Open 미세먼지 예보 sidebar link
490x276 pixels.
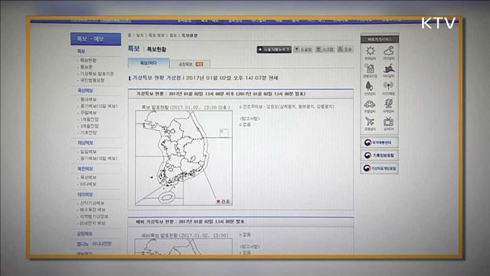coord(92,223)
